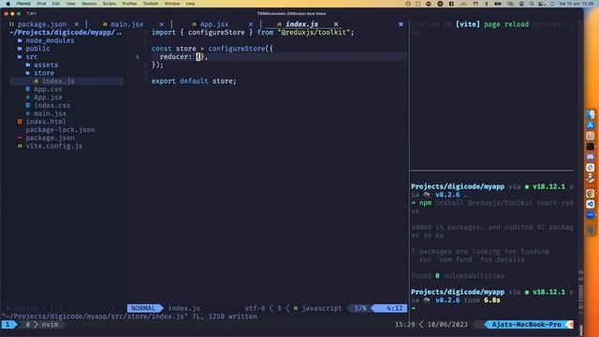Screen dimensions: 599x337
Task: Open App.jsx in the file tree
Action: click(x=48, y=97)
